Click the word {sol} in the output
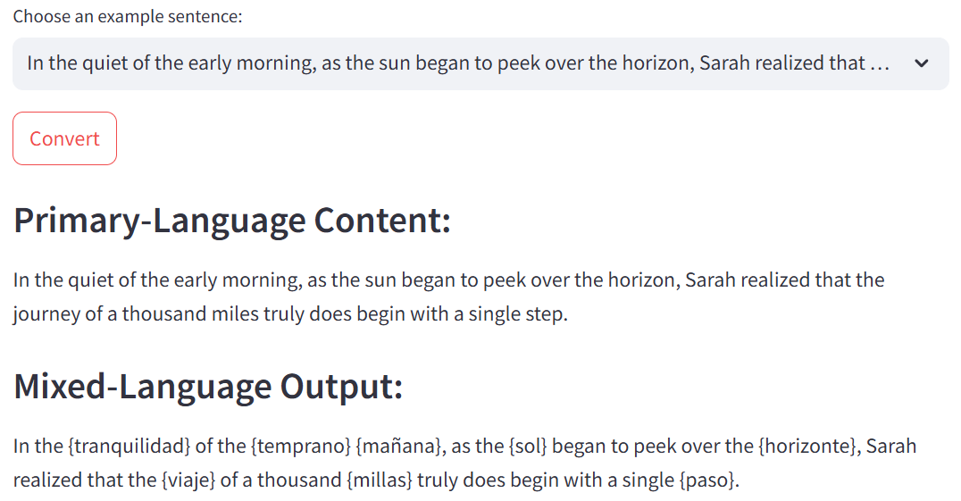 coord(528,446)
